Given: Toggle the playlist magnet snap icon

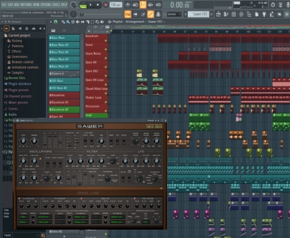Looking at the screenshot, I should pos(55,22).
